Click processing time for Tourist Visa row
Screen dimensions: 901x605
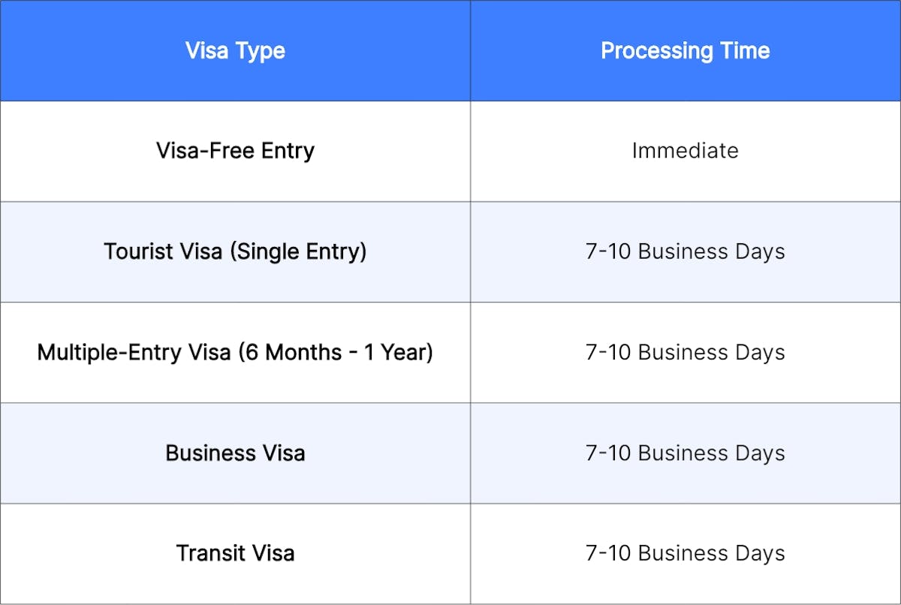685,251
